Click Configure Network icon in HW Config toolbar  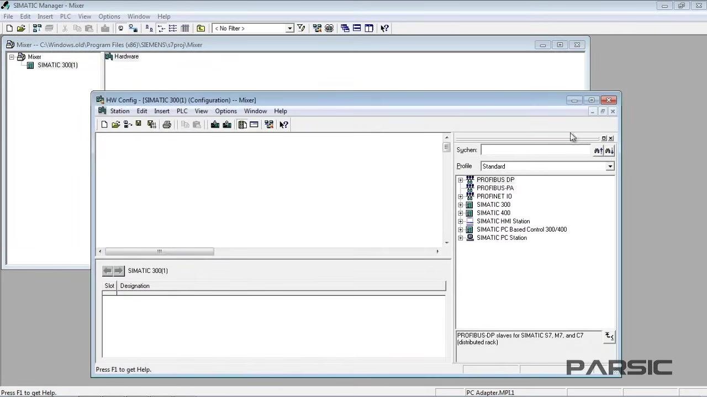click(269, 125)
